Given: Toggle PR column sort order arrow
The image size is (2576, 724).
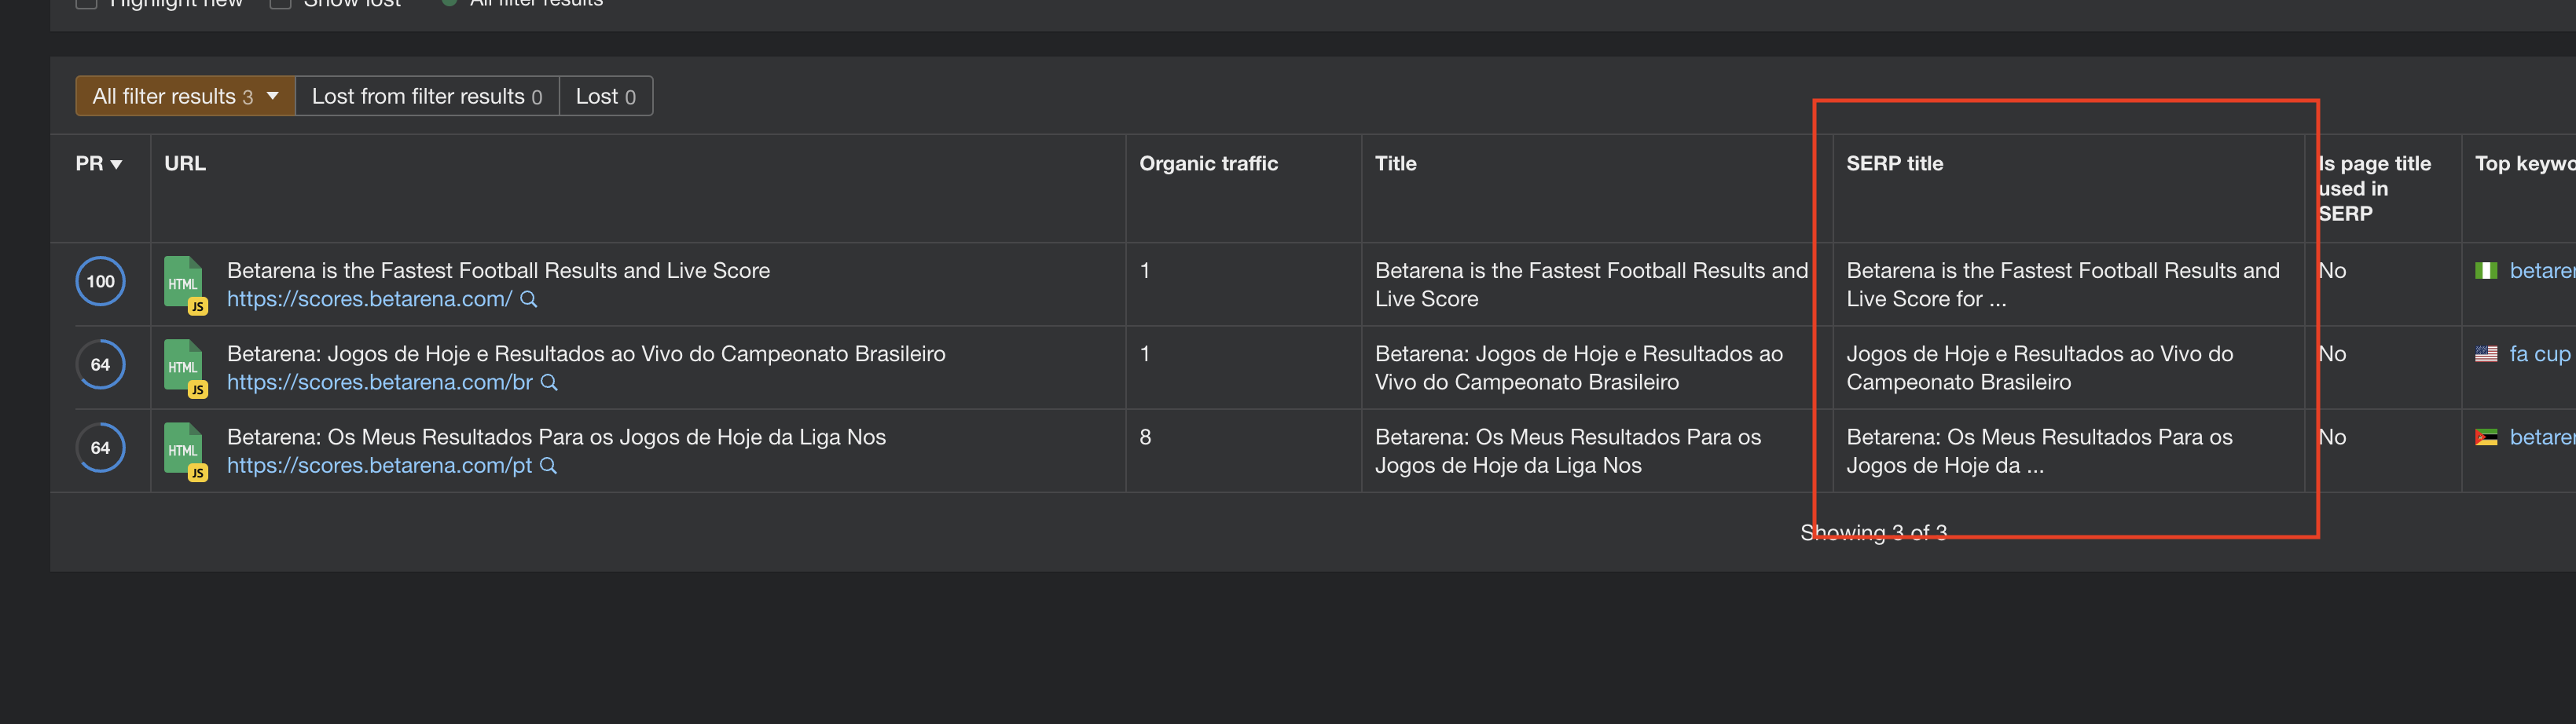Looking at the screenshot, I should pos(118,163).
